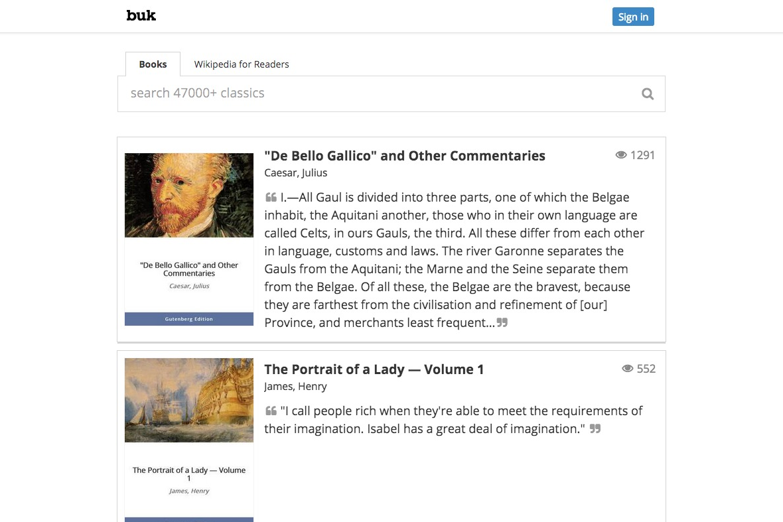
Task: Click opening quote icon of Henry James excerpt
Action: (271, 411)
